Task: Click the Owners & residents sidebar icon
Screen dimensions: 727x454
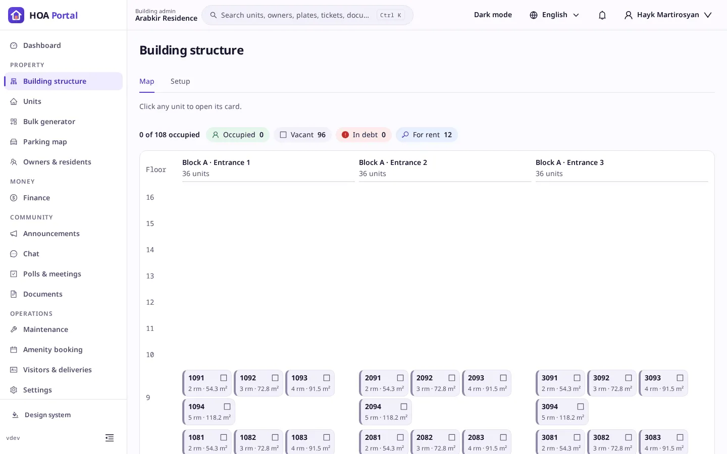Action: (14, 162)
